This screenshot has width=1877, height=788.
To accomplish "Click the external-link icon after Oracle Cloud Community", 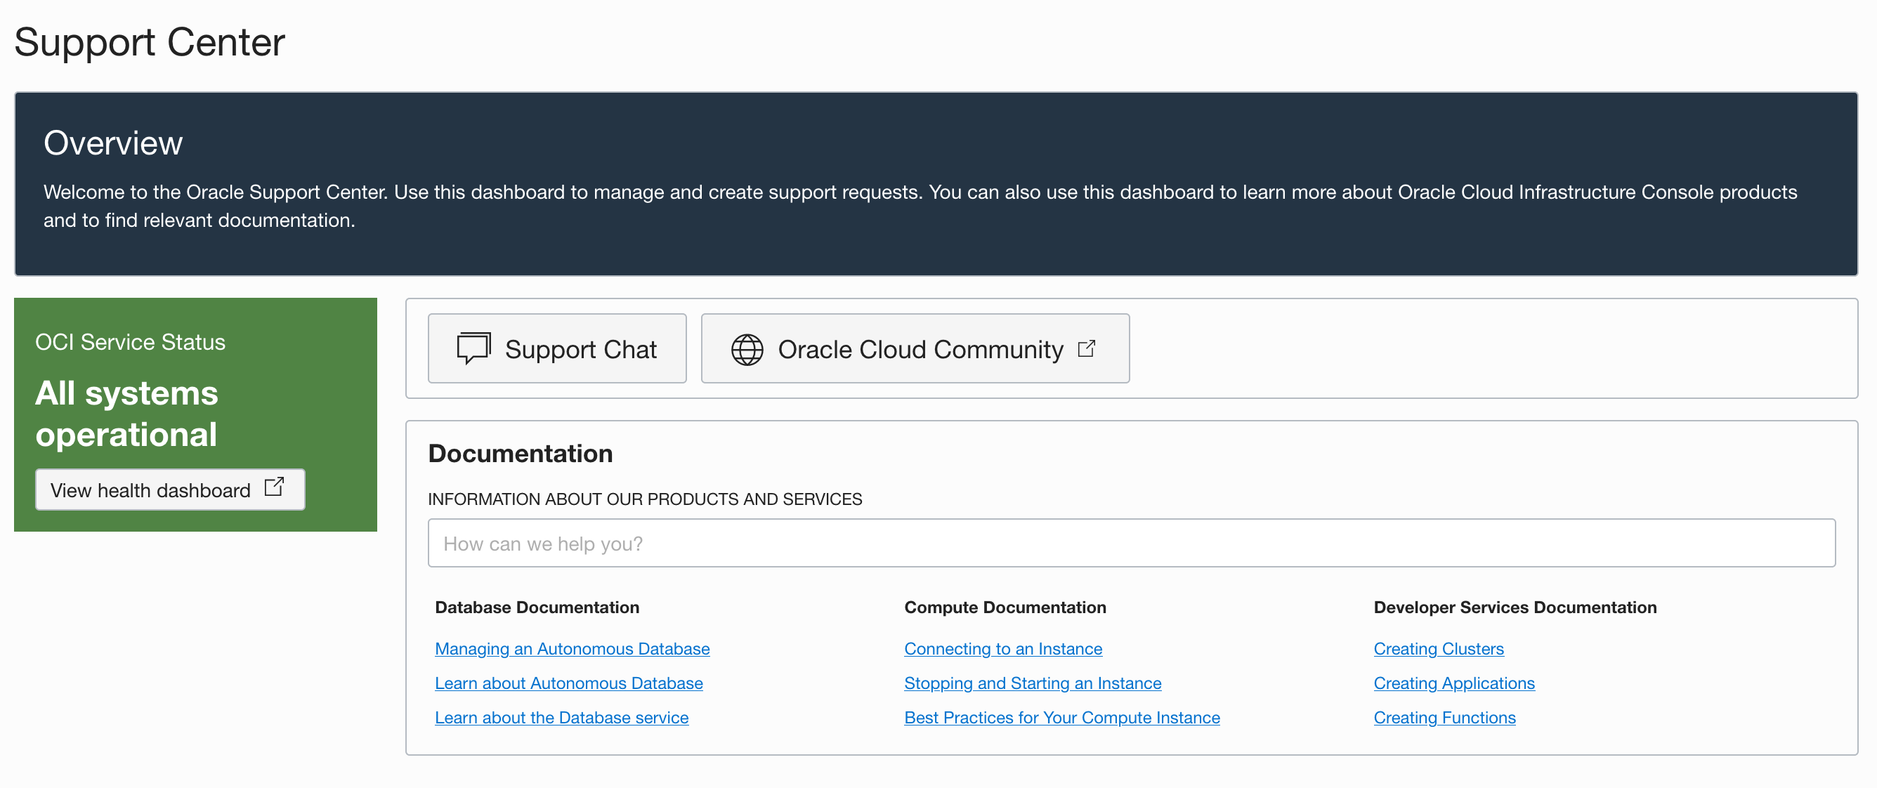I will coord(1087,348).
